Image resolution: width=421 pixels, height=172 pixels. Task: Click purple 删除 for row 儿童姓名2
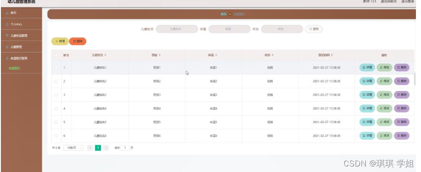(402, 81)
